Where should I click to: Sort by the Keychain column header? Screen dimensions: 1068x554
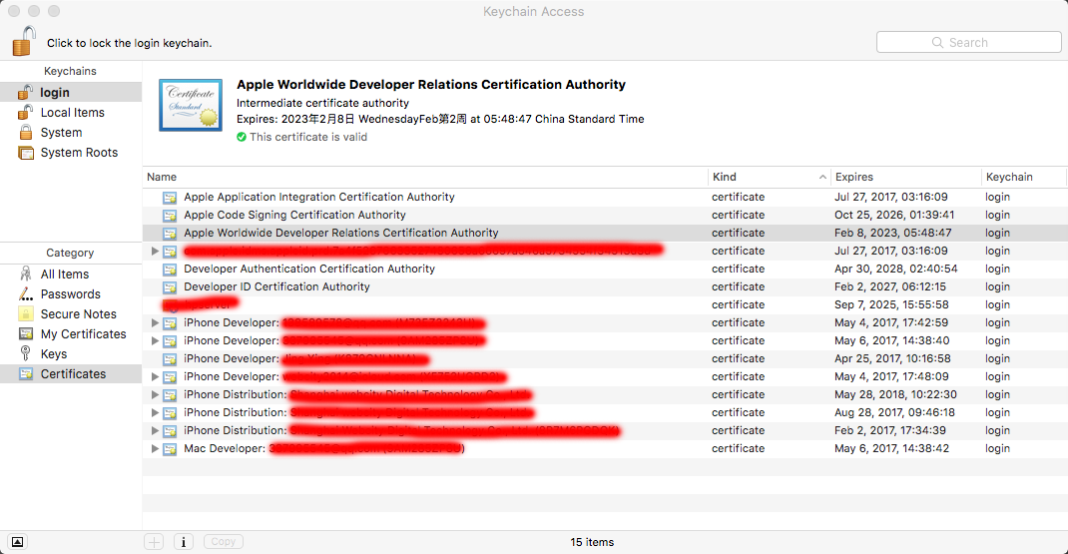click(x=1024, y=177)
